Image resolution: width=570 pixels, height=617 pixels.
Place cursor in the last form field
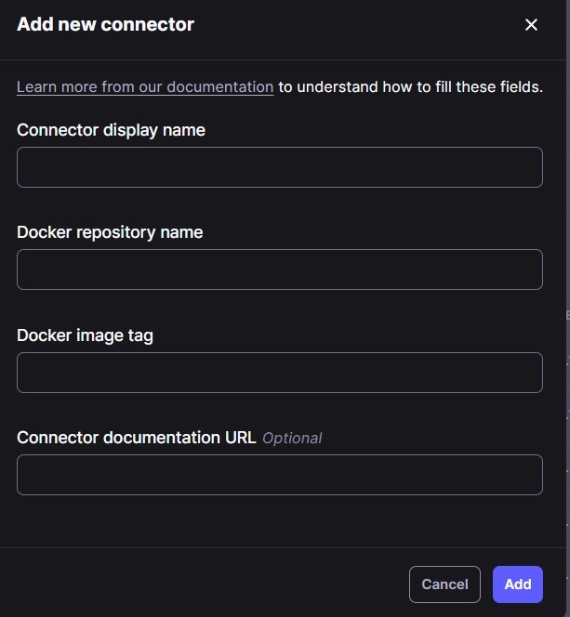point(279,475)
